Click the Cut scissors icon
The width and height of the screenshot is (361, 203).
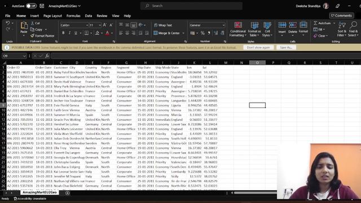(33, 23)
